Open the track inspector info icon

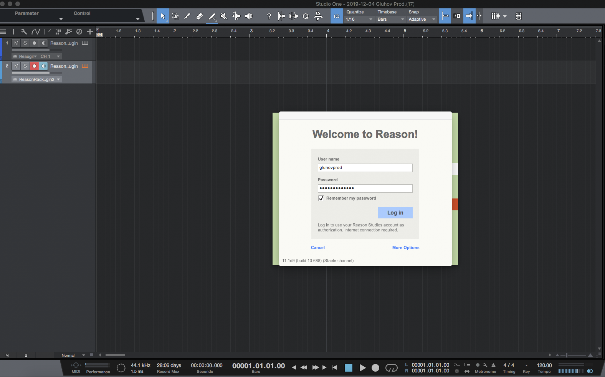(13, 31)
